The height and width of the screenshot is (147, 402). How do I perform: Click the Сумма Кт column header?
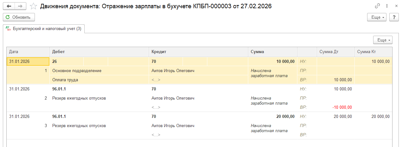pyautogui.click(x=373, y=52)
